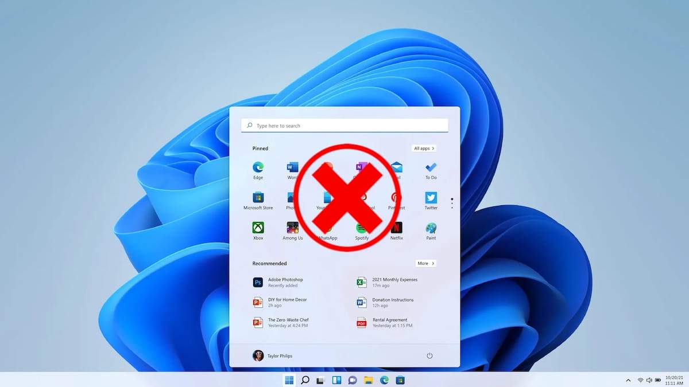Click the Type here to search box
The image size is (689, 387).
click(344, 126)
